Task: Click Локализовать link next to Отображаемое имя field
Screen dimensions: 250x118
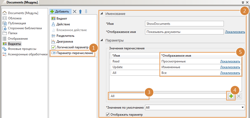Action: pos(235,32)
